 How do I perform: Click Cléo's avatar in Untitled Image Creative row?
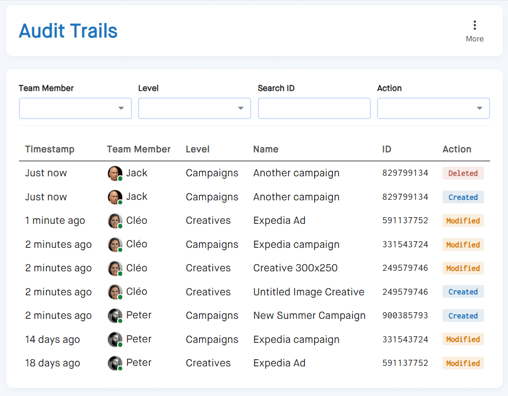pyautogui.click(x=115, y=292)
